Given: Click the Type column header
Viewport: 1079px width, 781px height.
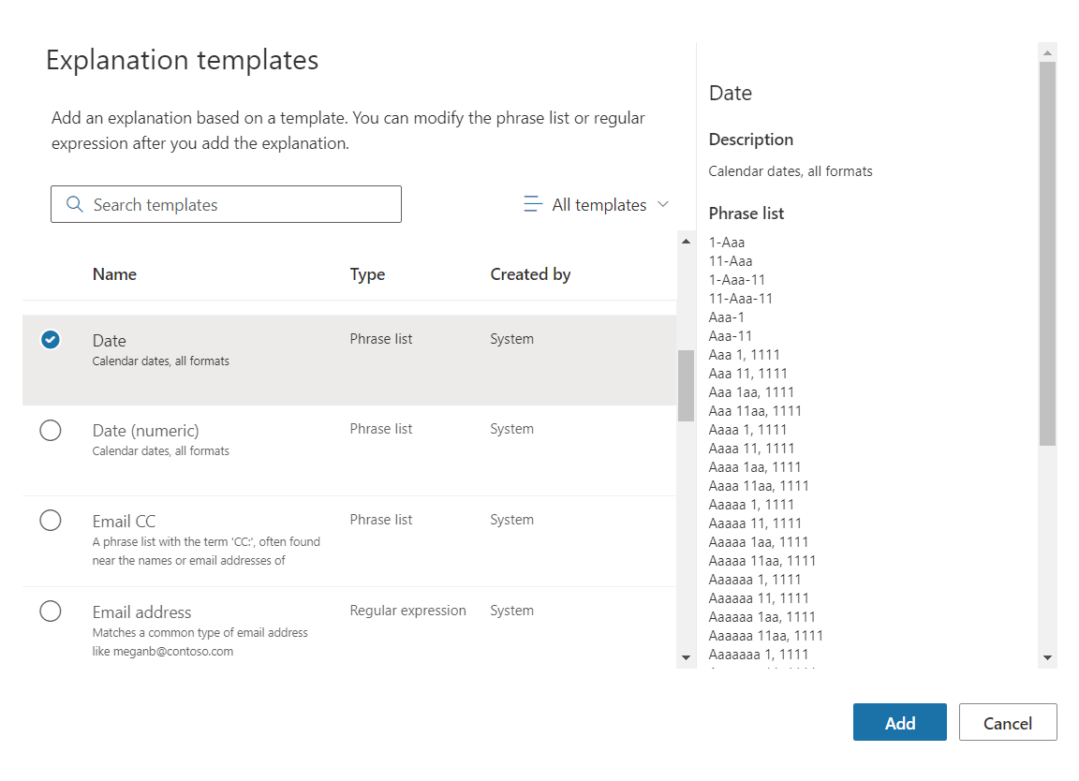Looking at the screenshot, I should pos(367,274).
